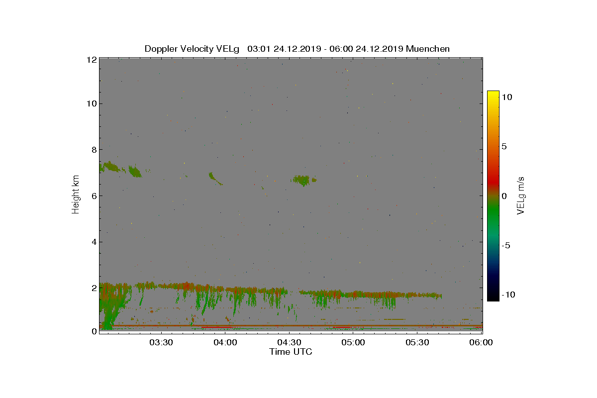Click the yellow top of the colorbar
Screen dimensions: 597x398
[x=493, y=95]
